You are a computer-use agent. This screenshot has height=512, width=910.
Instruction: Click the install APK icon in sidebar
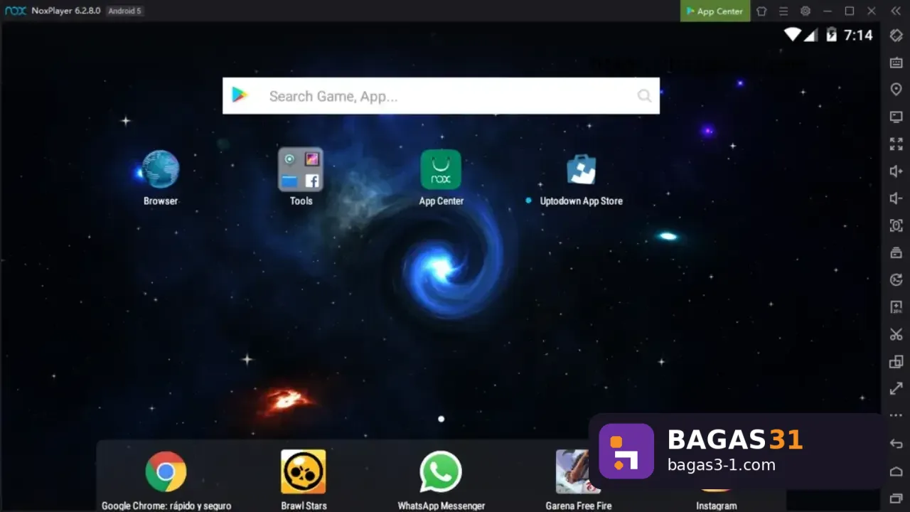(896, 307)
